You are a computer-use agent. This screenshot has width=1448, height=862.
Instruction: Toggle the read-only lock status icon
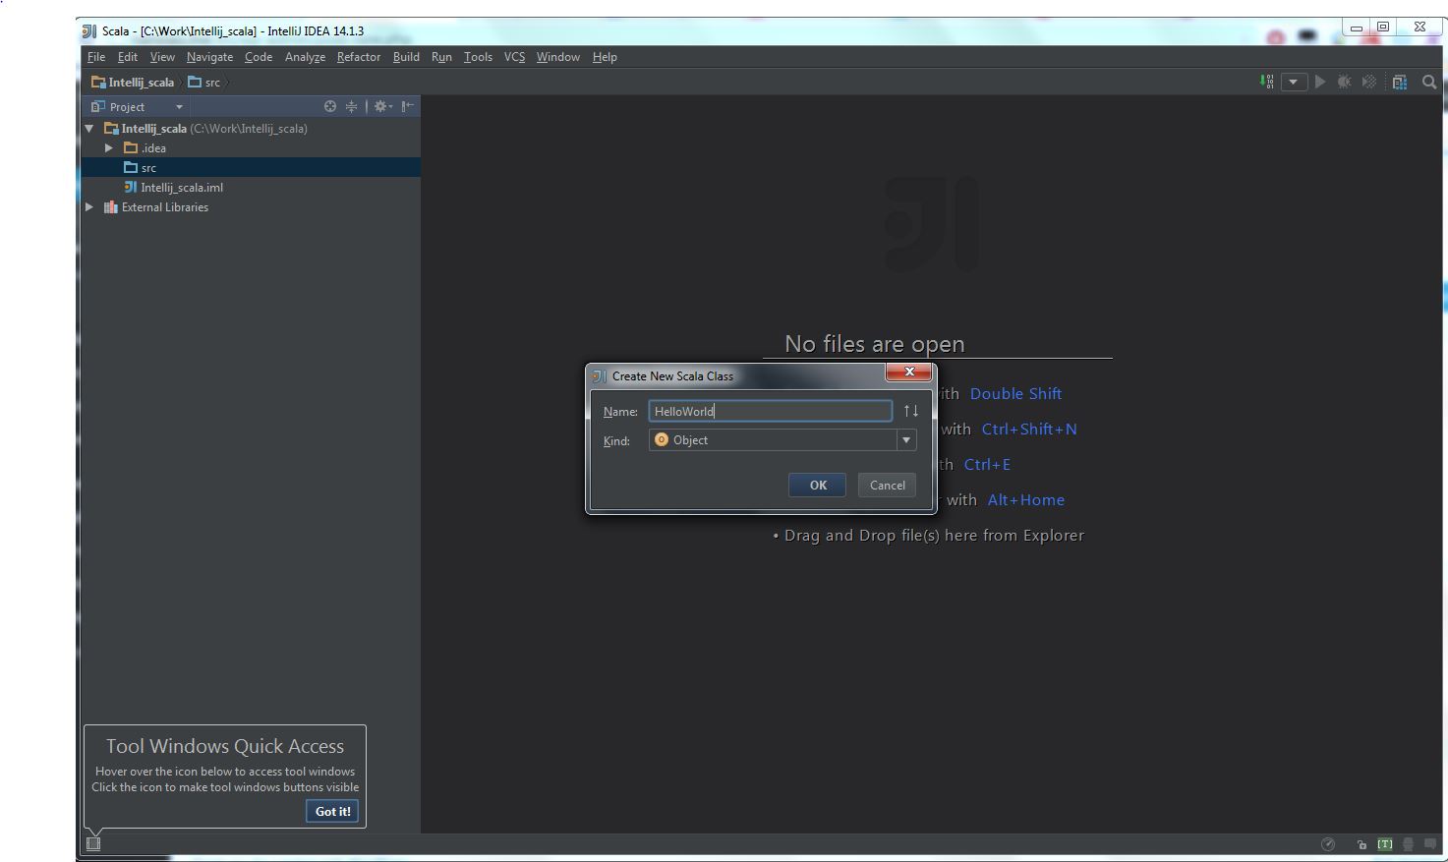tap(1361, 844)
